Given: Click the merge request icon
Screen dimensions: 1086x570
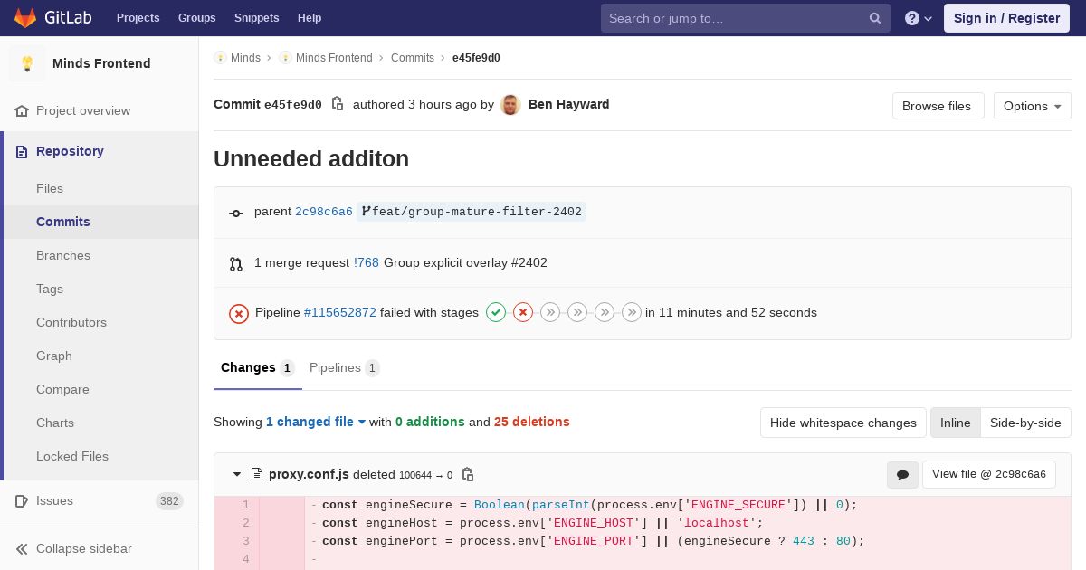Looking at the screenshot, I should tap(236, 264).
